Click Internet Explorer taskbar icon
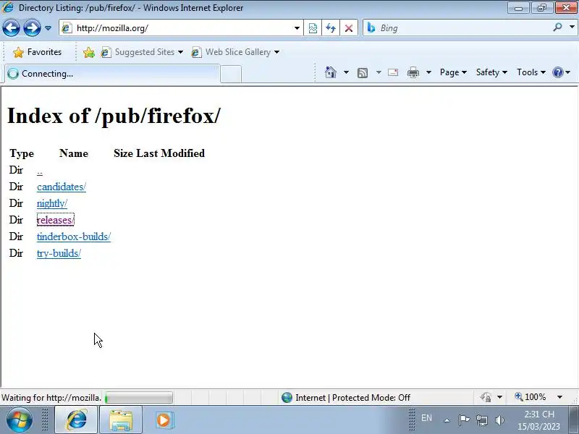Screen dimensions: 579x434 pyautogui.click(x=76, y=420)
